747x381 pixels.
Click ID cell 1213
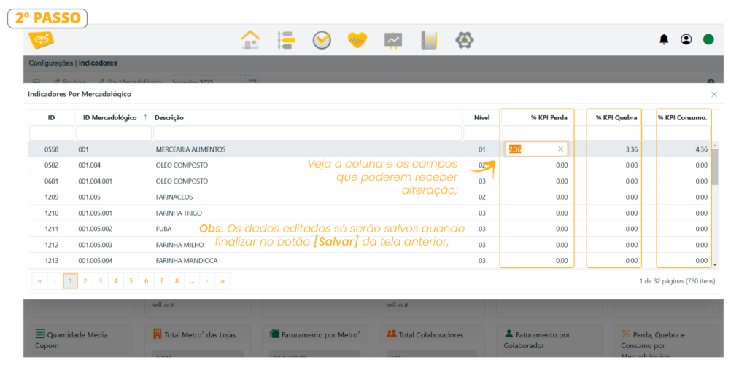coord(52,261)
